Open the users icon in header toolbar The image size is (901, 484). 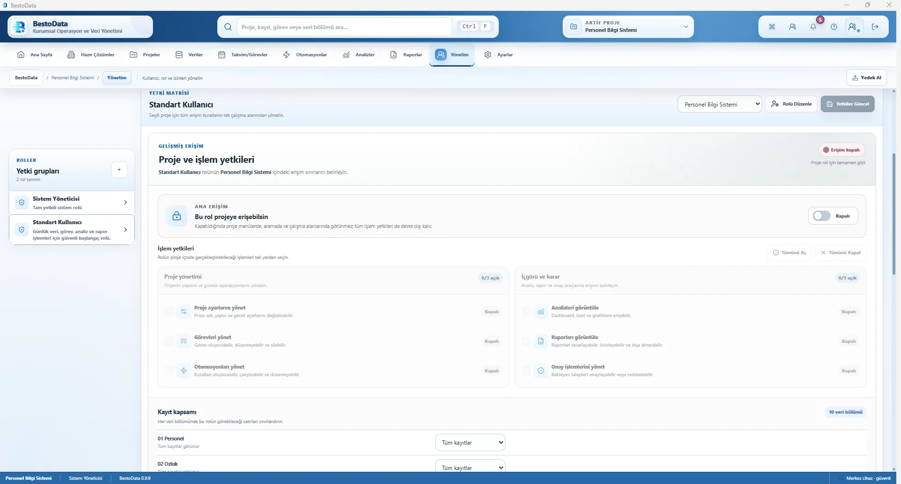[x=793, y=27]
